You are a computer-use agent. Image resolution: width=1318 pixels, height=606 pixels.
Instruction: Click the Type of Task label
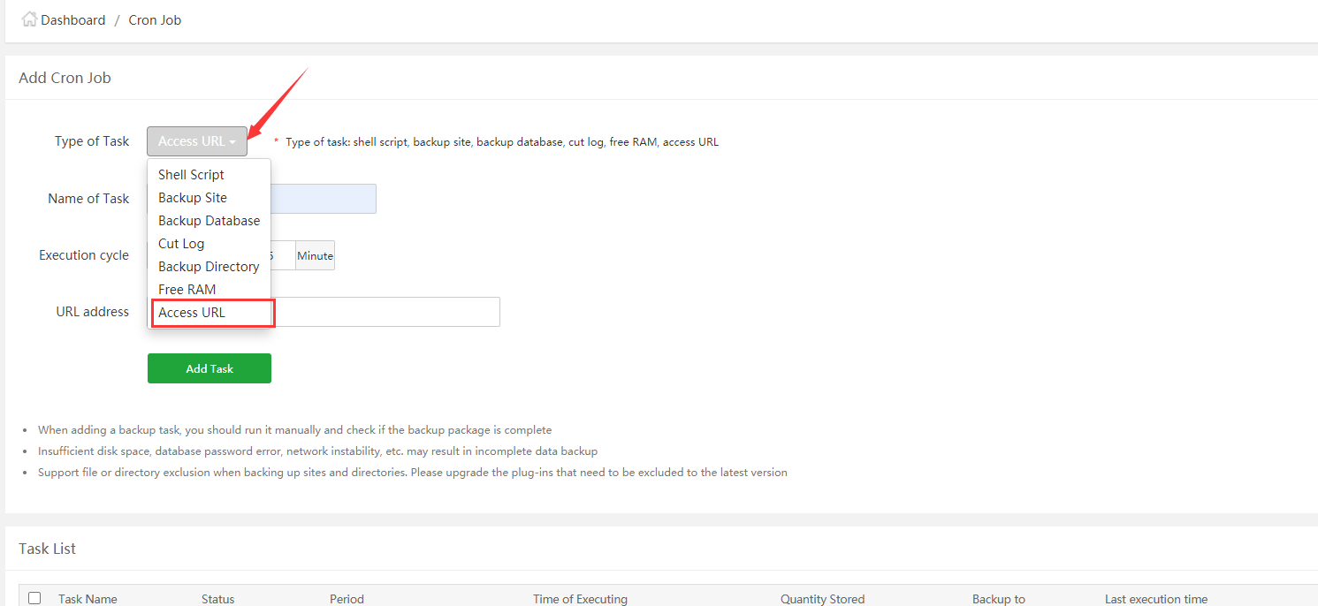click(92, 141)
